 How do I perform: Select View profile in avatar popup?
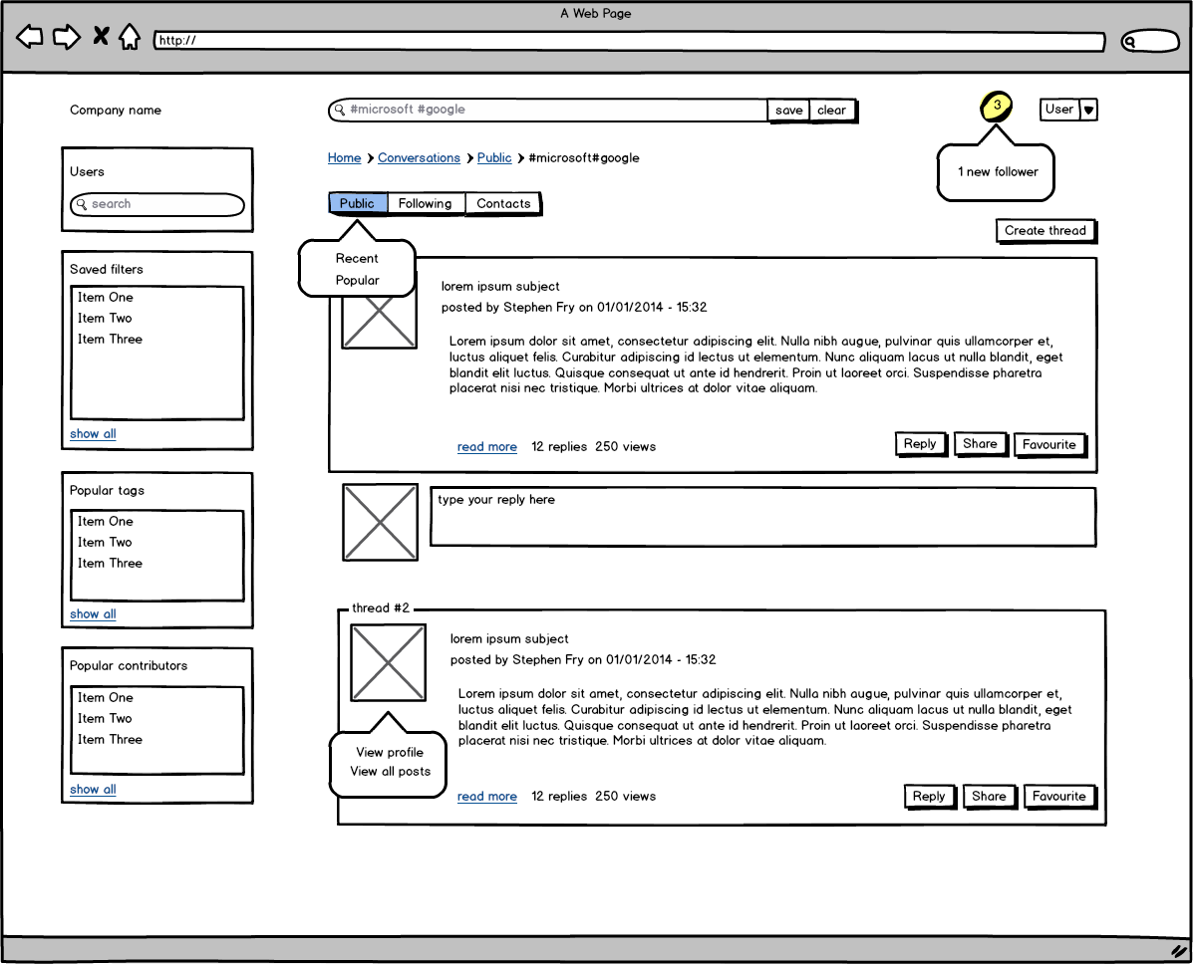click(390, 753)
